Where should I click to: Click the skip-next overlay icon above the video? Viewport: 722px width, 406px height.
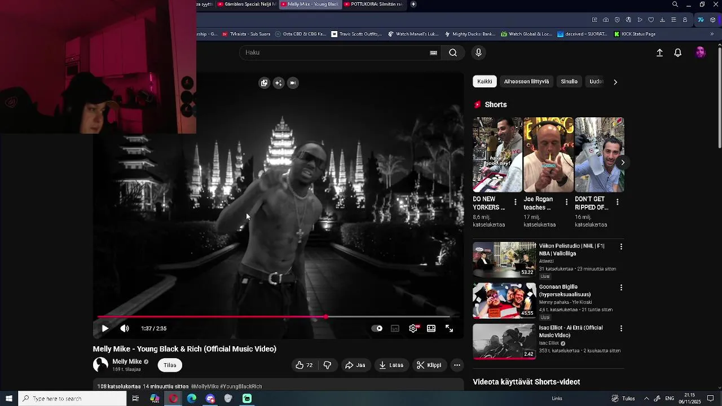point(293,83)
